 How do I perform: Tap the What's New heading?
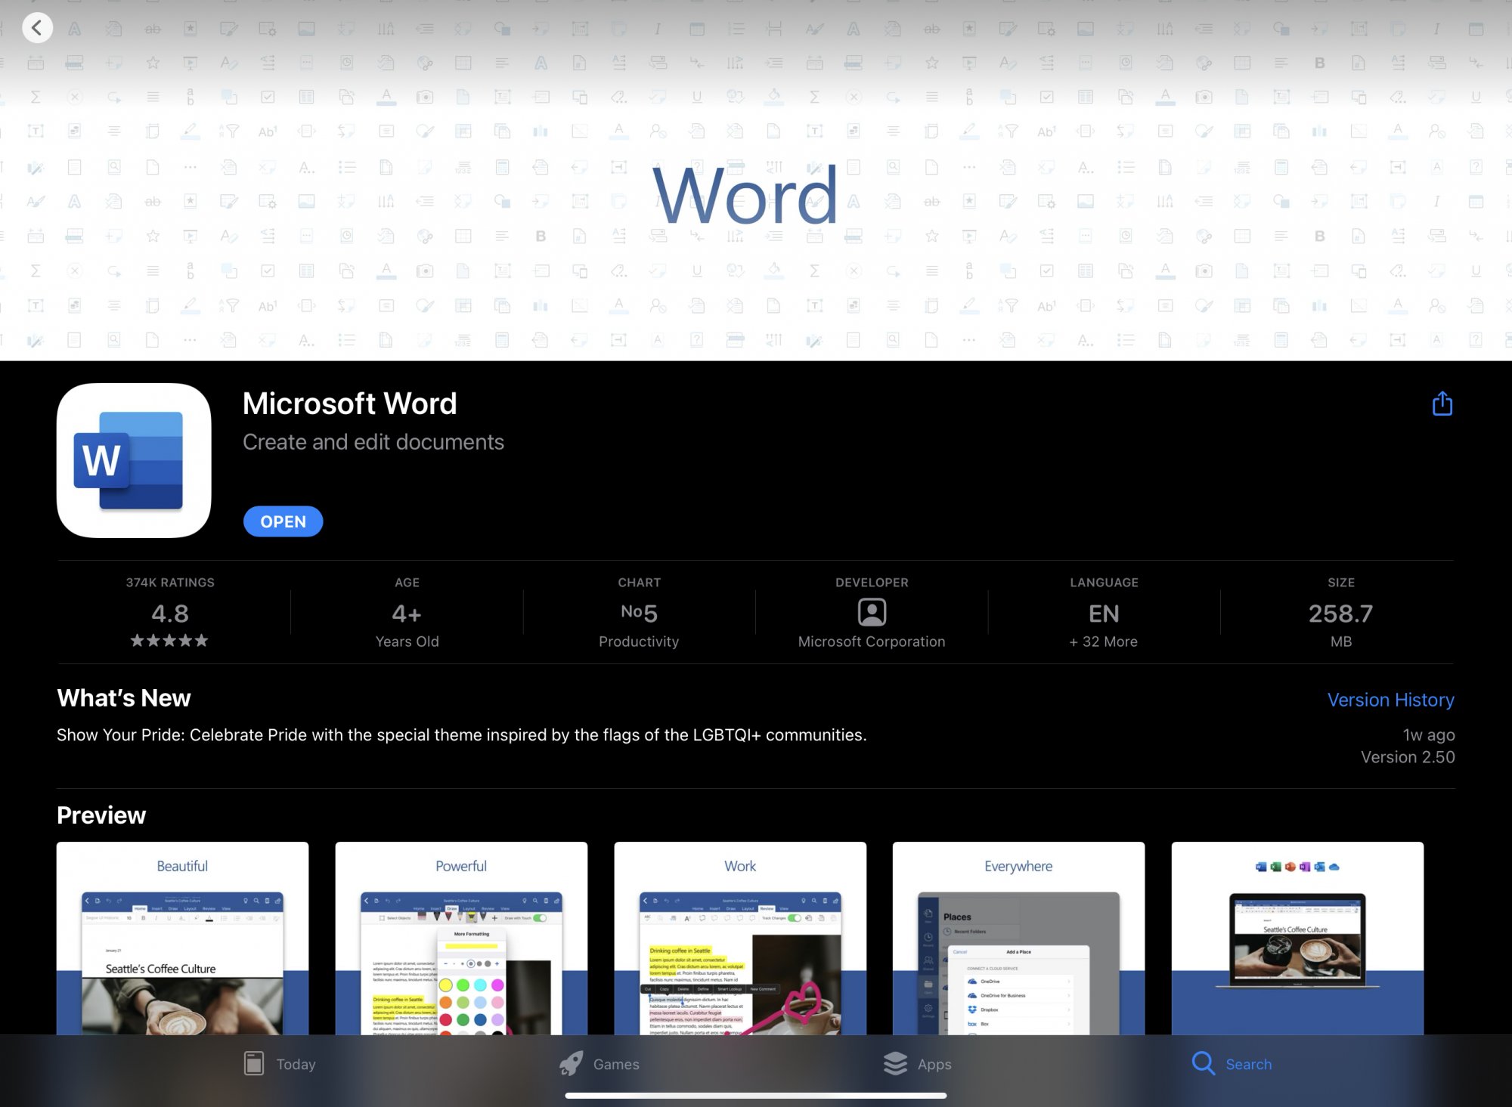(124, 698)
